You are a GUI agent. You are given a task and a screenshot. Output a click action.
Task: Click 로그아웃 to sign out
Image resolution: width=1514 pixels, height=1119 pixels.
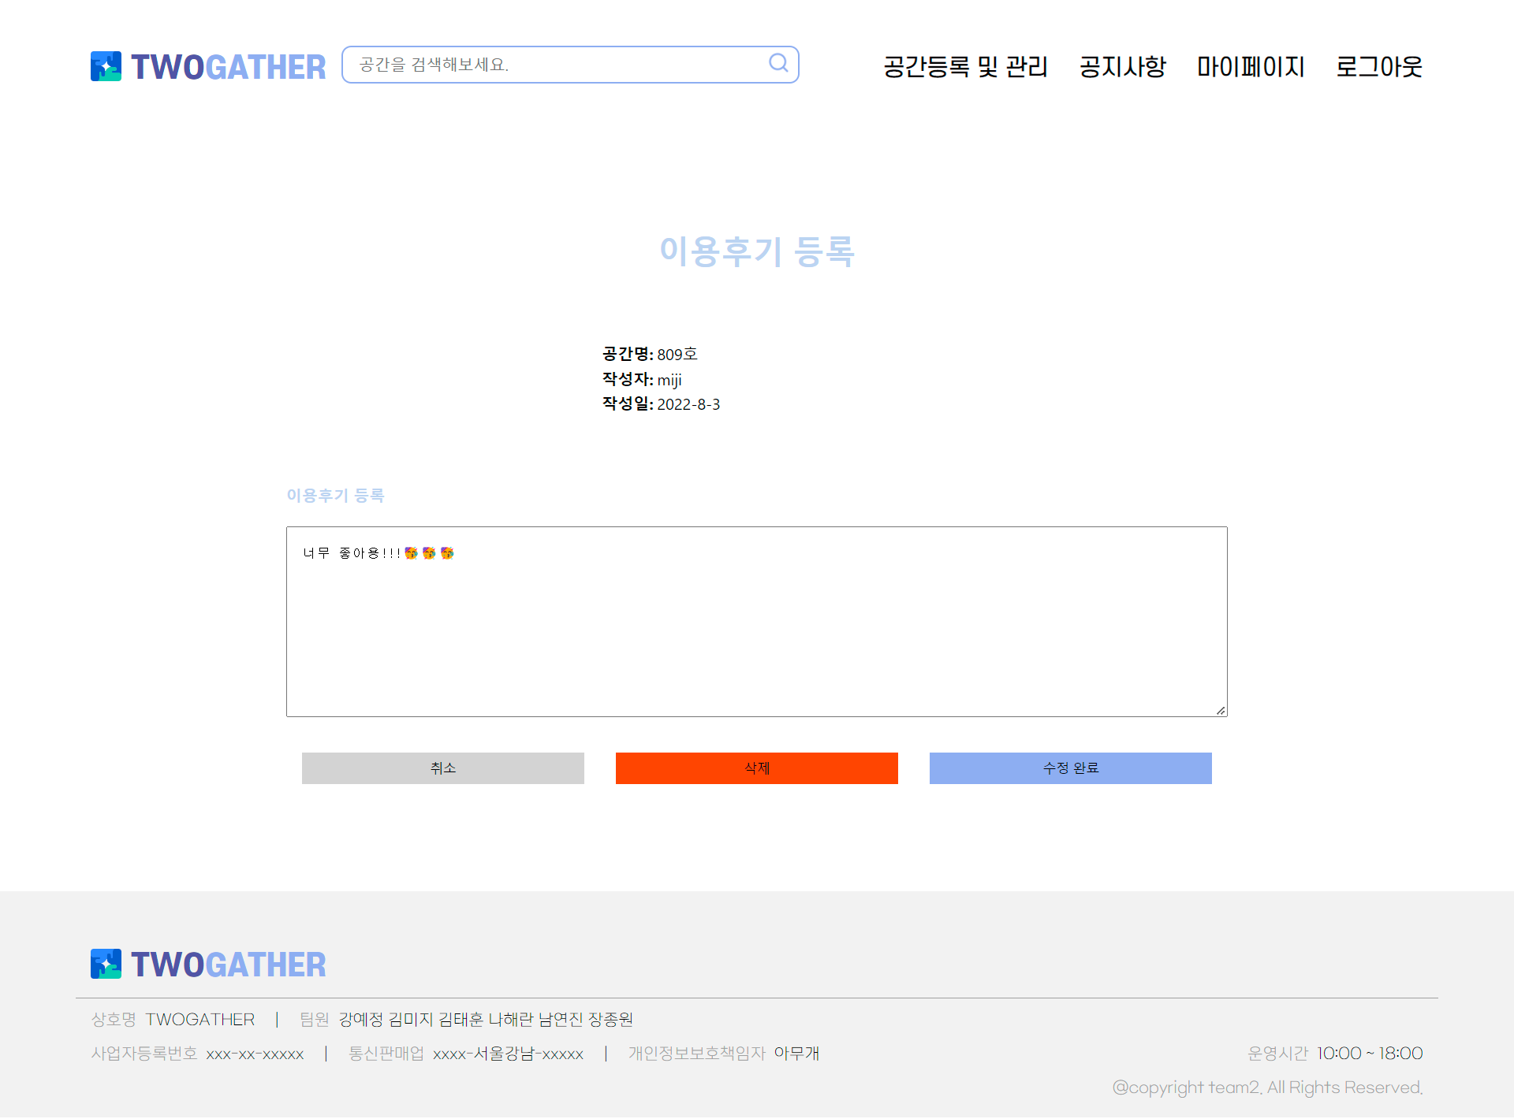[x=1378, y=67]
